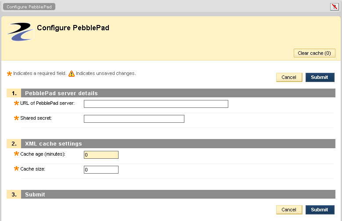Click the 'Cache size:' label
The width and height of the screenshot is (342, 221).
(x=33, y=169)
